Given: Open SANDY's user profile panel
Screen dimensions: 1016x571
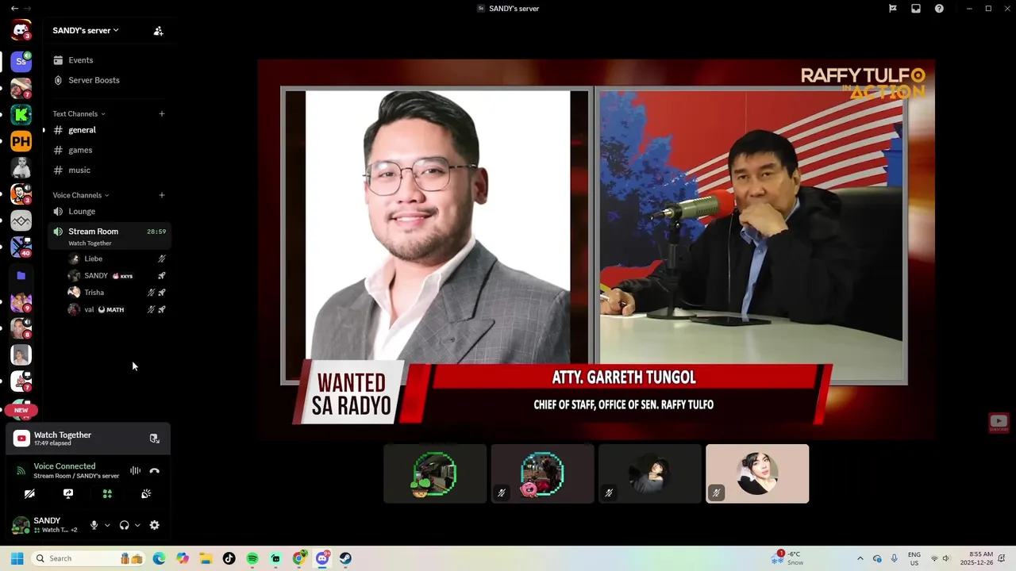Looking at the screenshot, I should click(45, 525).
